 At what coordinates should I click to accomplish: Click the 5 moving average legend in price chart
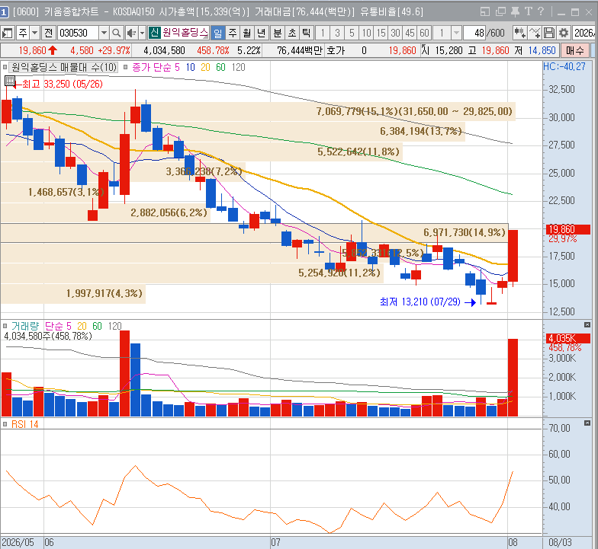click(x=177, y=67)
